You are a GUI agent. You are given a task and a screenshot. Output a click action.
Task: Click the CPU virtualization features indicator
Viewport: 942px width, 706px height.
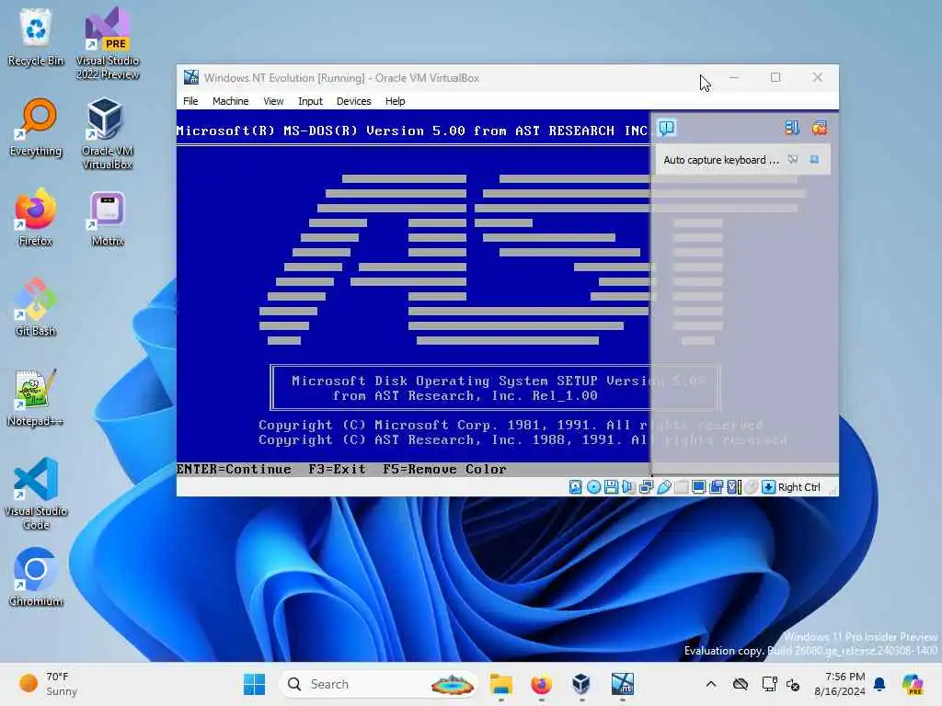click(733, 487)
